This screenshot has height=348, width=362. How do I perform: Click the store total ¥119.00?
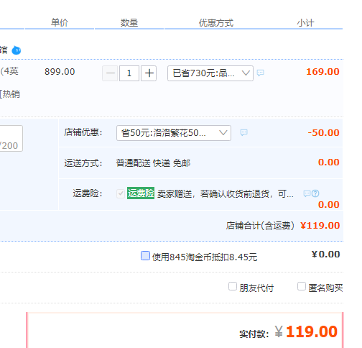[x=320, y=226]
